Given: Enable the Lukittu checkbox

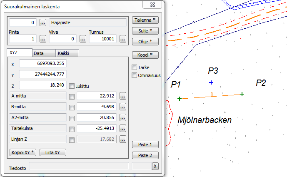Looking at the screenshot, I should click(72, 86).
